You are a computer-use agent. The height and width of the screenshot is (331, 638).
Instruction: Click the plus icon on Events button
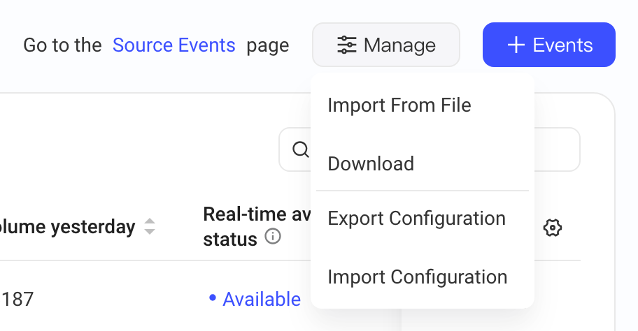pyautogui.click(x=516, y=45)
